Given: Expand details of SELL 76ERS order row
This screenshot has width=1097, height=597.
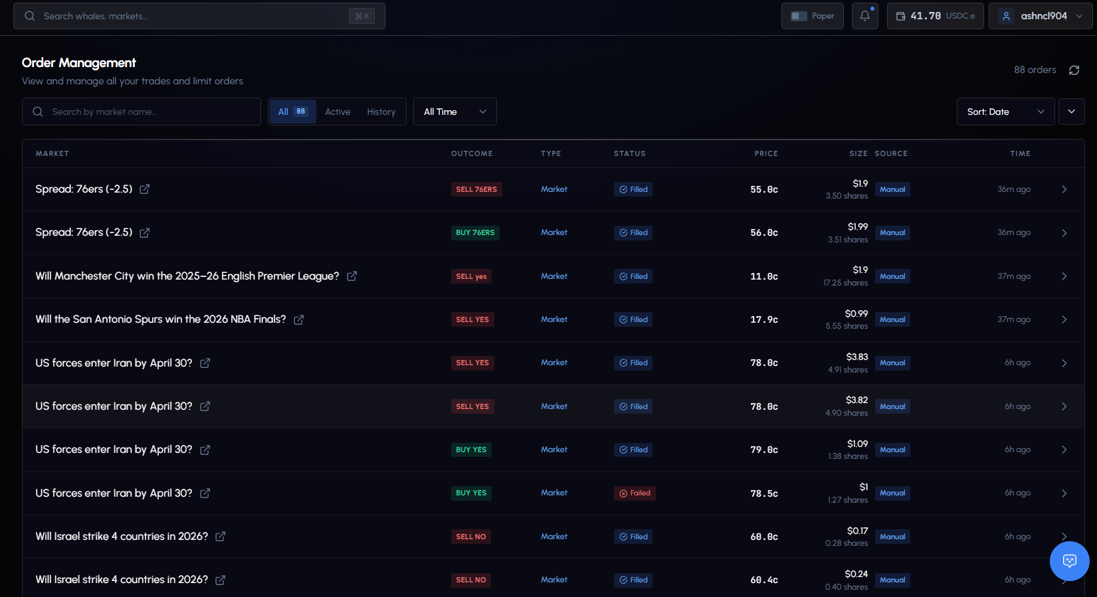Looking at the screenshot, I should tap(1064, 189).
